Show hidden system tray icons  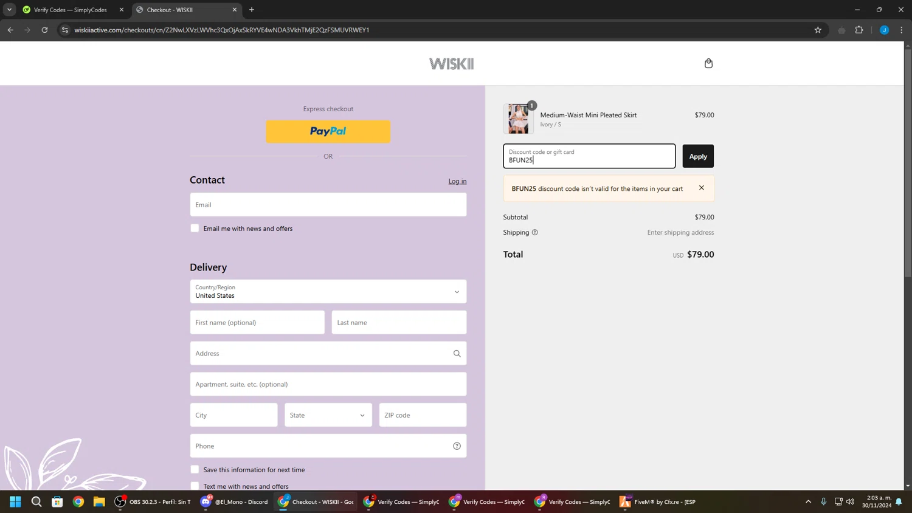pos(808,501)
